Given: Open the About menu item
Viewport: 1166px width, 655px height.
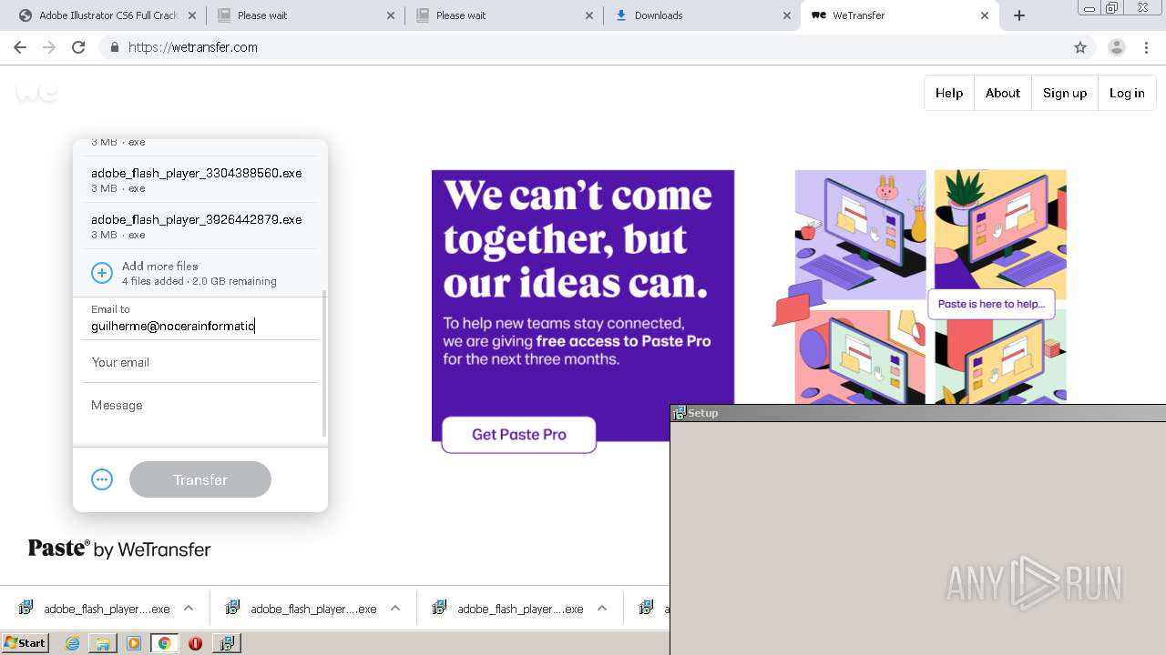Looking at the screenshot, I should point(1002,93).
